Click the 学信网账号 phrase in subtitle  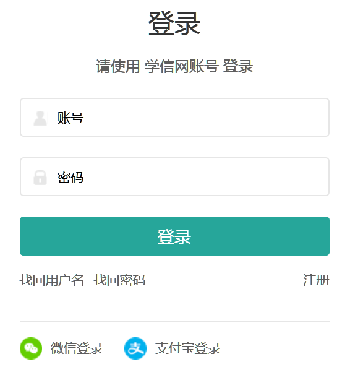(x=182, y=66)
